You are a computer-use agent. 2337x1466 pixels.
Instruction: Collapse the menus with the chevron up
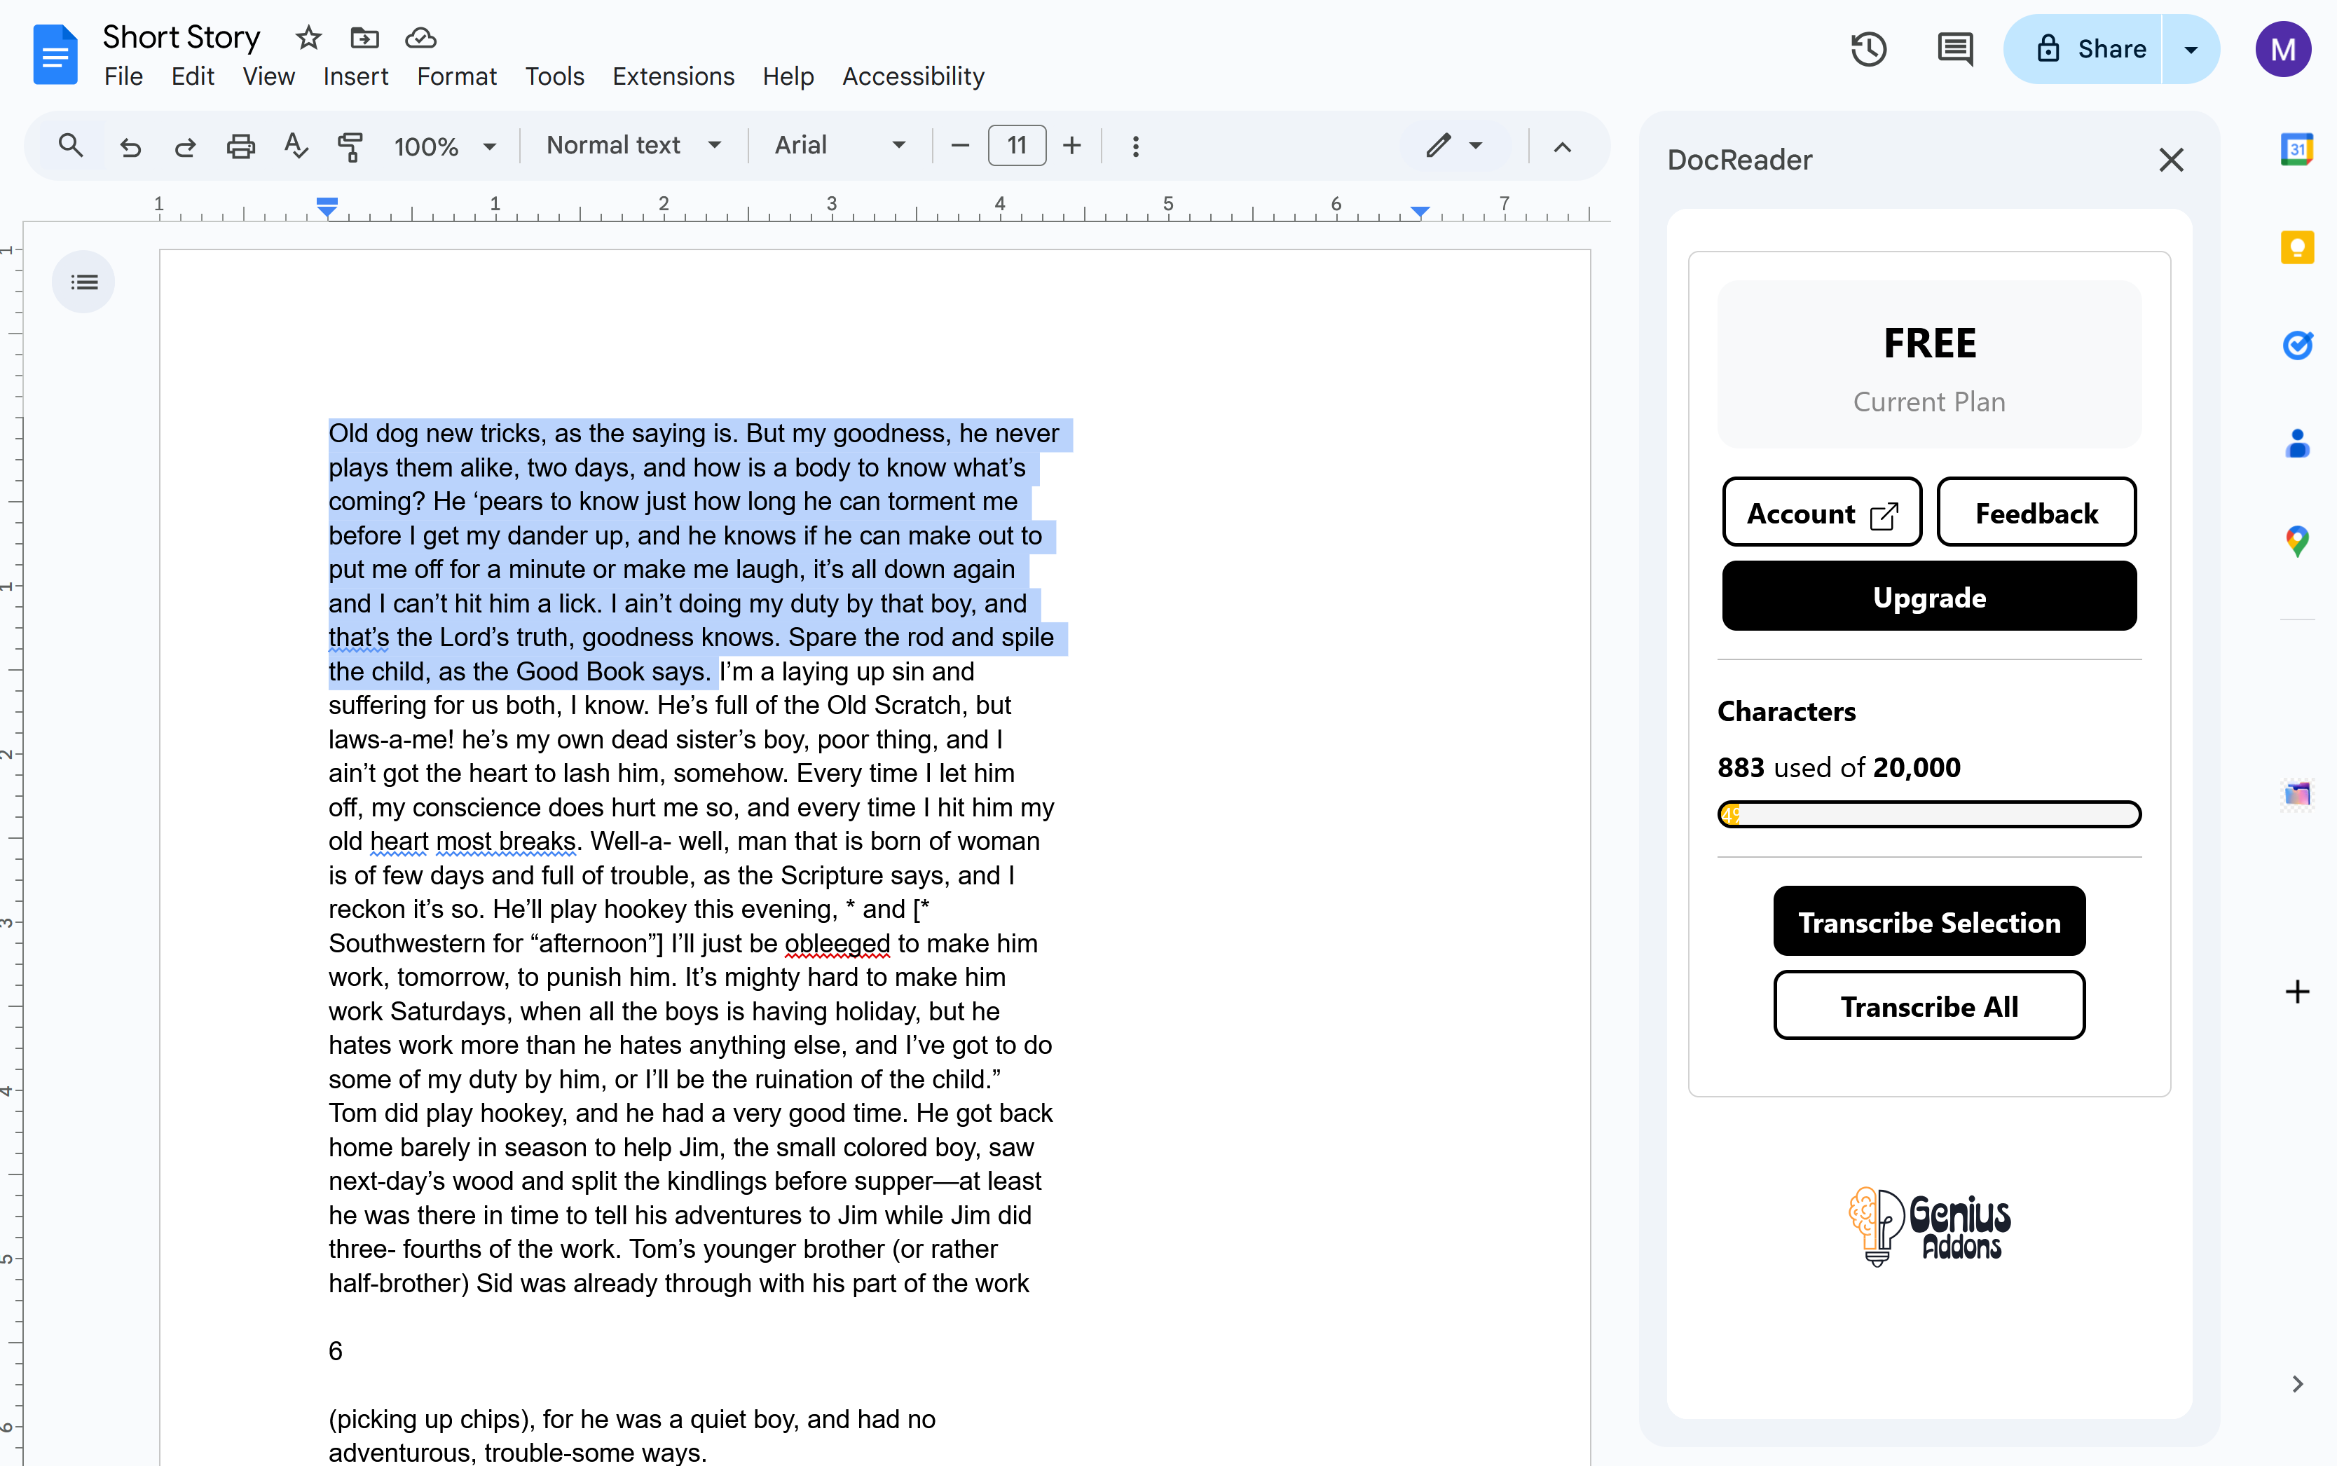(x=1561, y=147)
